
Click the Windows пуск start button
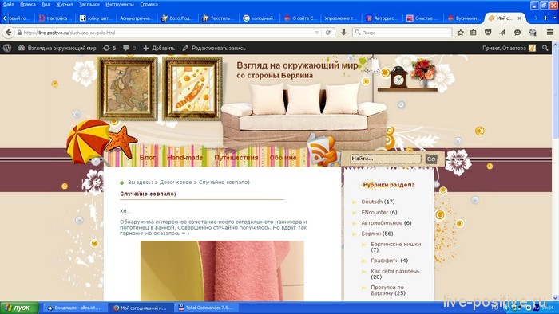click(x=20, y=308)
